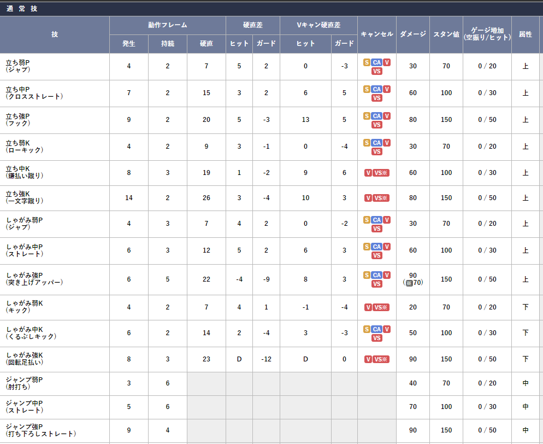Click the V badge in しゃがみ強K row
The height and width of the screenshot is (444, 543).
click(x=368, y=359)
